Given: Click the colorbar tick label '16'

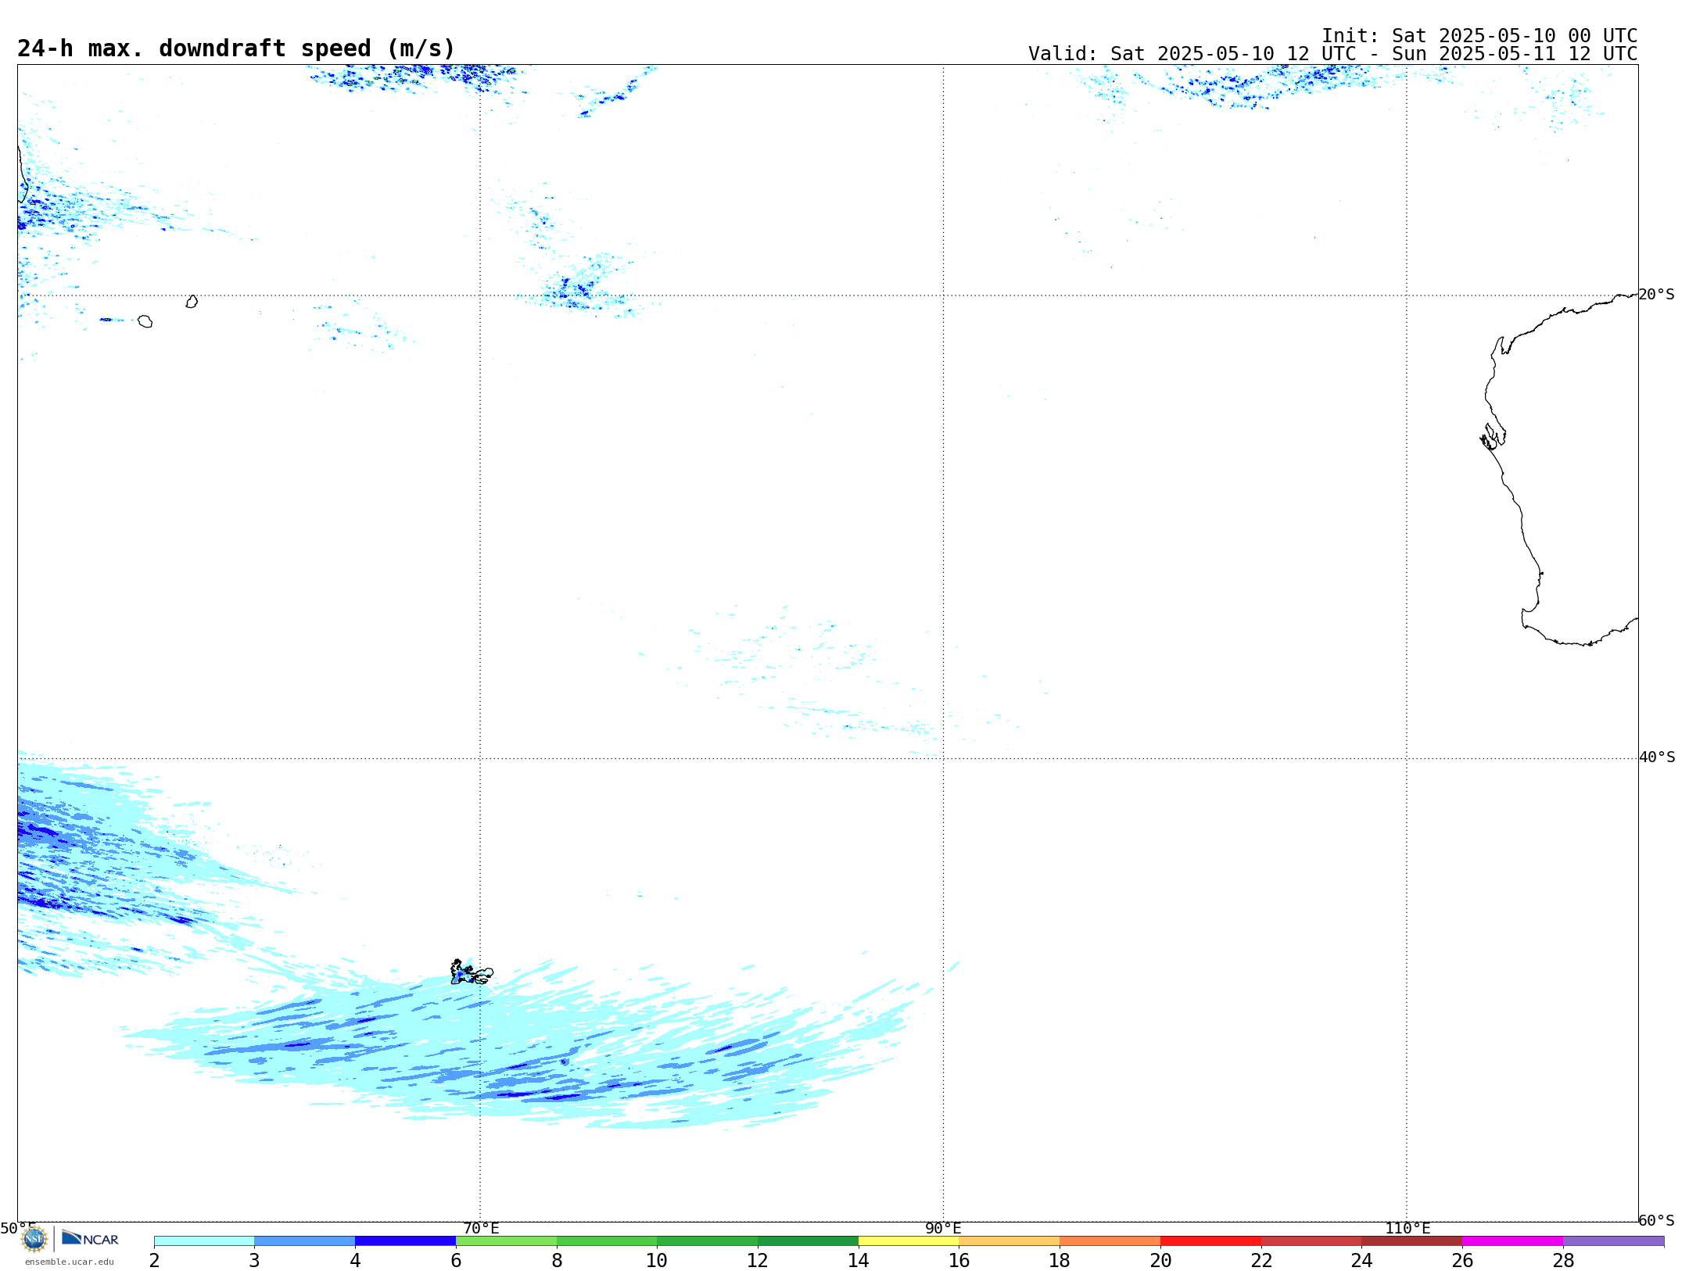Looking at the screenshot, I should 959,1260.
